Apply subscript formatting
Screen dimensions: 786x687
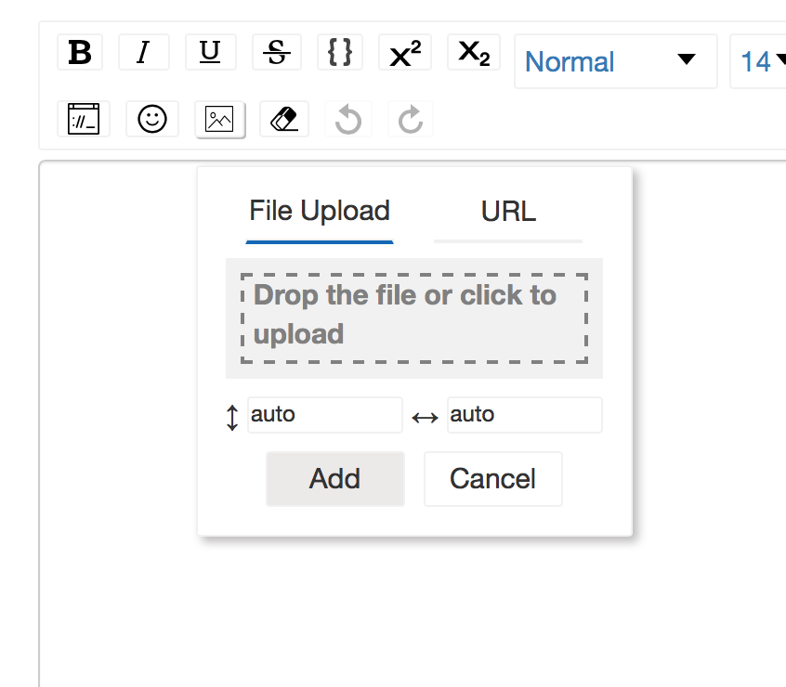point(473,52)
